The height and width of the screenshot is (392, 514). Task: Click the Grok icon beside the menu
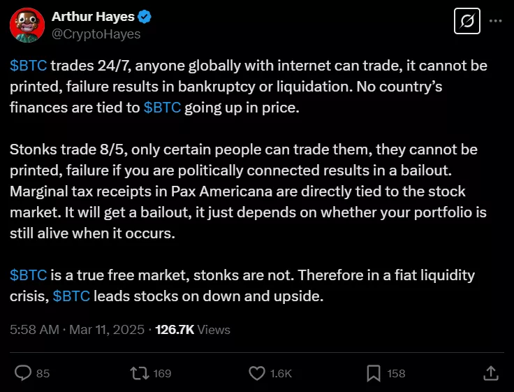(x=466, y=22)
